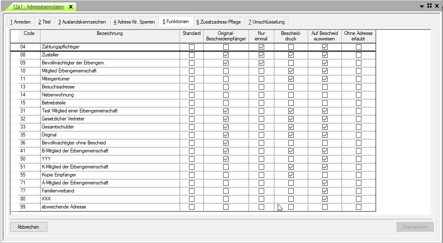Close the 12a1 Adressstammdaten document tab

(x=71, y=7)
